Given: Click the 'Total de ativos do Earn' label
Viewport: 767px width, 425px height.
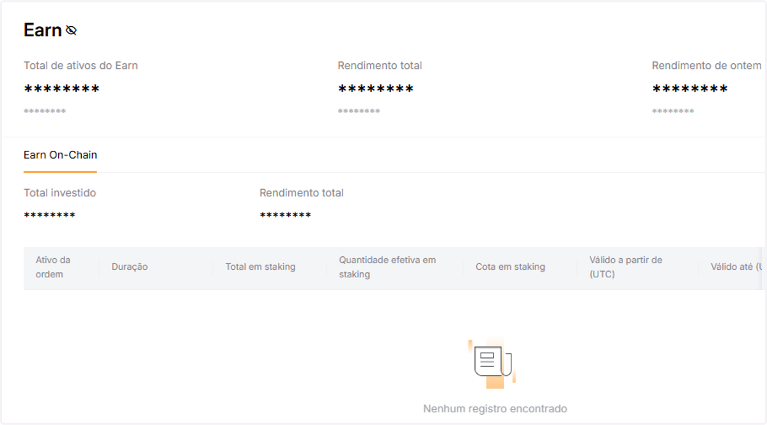Looking at the screenshot, I should pos(81,65).
